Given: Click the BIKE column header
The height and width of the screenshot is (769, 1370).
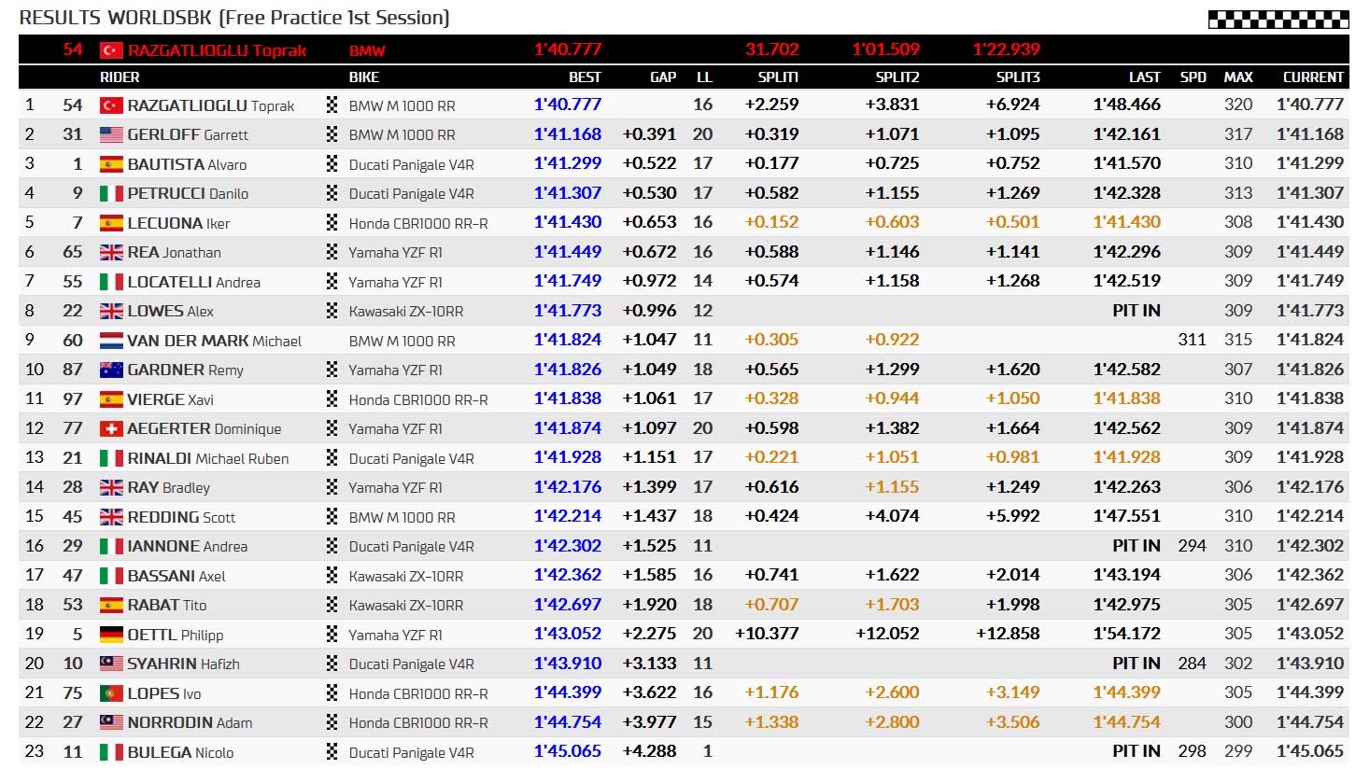Looking at the screenshot, I should click(x=364, y=77).
